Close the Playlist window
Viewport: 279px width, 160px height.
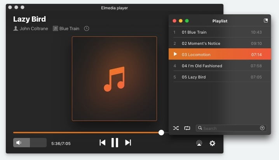point(174,21)
